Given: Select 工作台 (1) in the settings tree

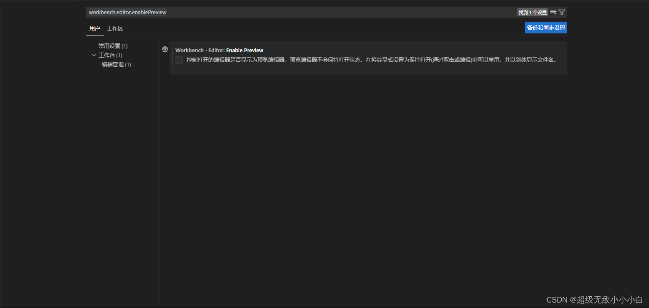Looking at the screenshot, I should pyautogui.click(x=110, y=55).
